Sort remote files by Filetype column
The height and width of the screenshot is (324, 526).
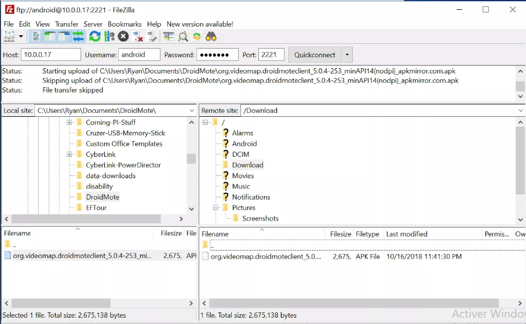pyautogui.click(x=367, y=234)
